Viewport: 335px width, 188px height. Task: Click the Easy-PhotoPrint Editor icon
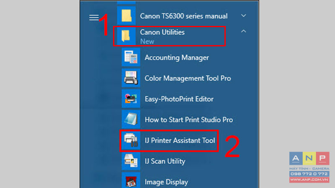pyautogui.click(x=131, y=99)
